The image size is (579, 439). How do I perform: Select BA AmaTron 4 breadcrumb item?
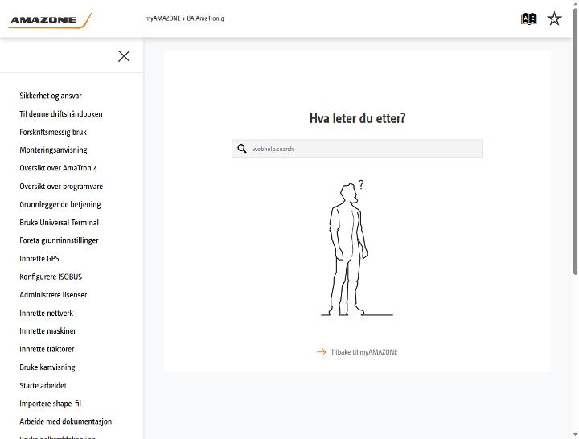click(x=205, y=18)
